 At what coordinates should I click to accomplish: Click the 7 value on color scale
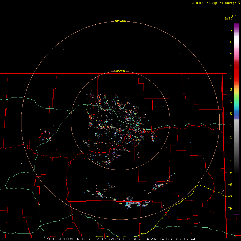click(231, 30)
